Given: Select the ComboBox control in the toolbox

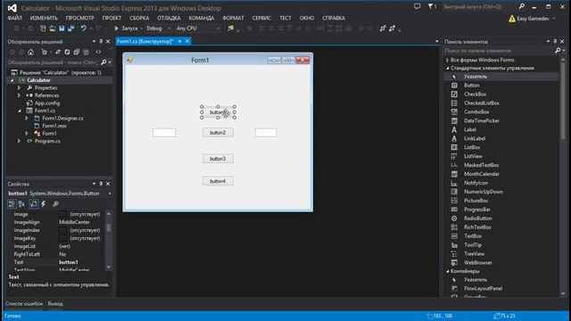Looking at the screenshot, I should coord(476,111).
